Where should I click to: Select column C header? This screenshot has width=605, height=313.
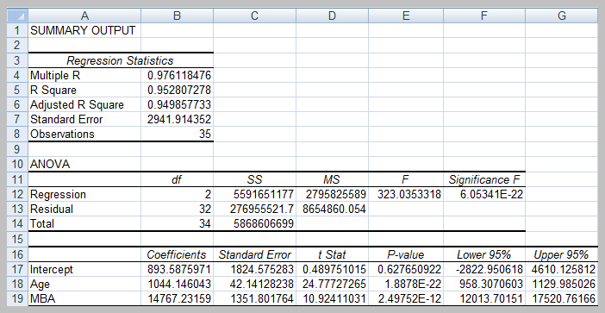[254, 16]
